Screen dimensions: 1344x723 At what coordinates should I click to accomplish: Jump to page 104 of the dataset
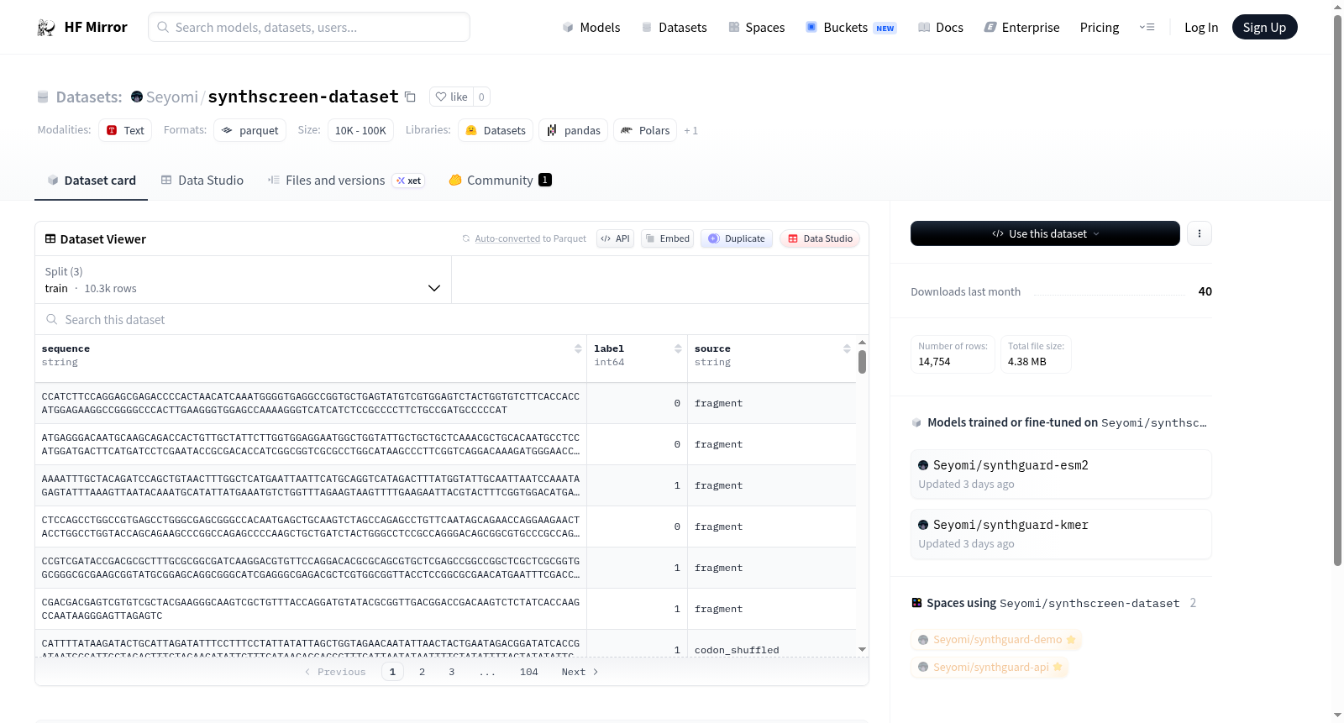point(528,672)
